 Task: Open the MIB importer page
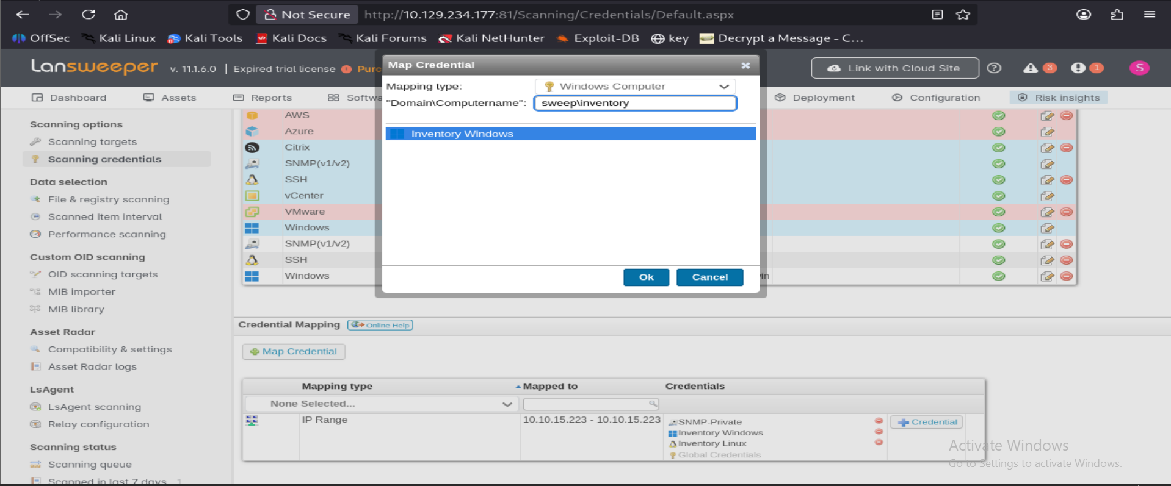81,292
